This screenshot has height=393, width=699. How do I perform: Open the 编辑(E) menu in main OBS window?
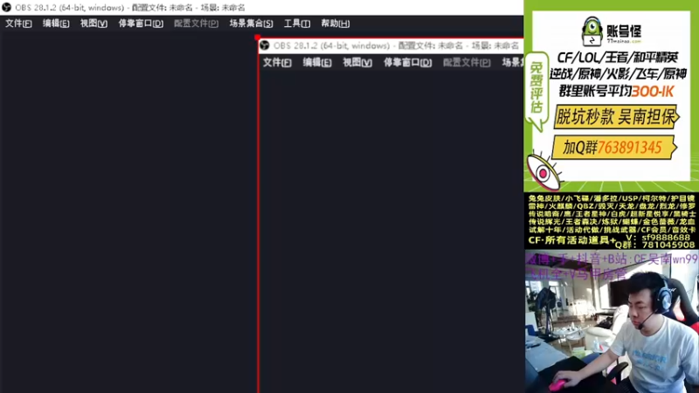coord(56,24)
